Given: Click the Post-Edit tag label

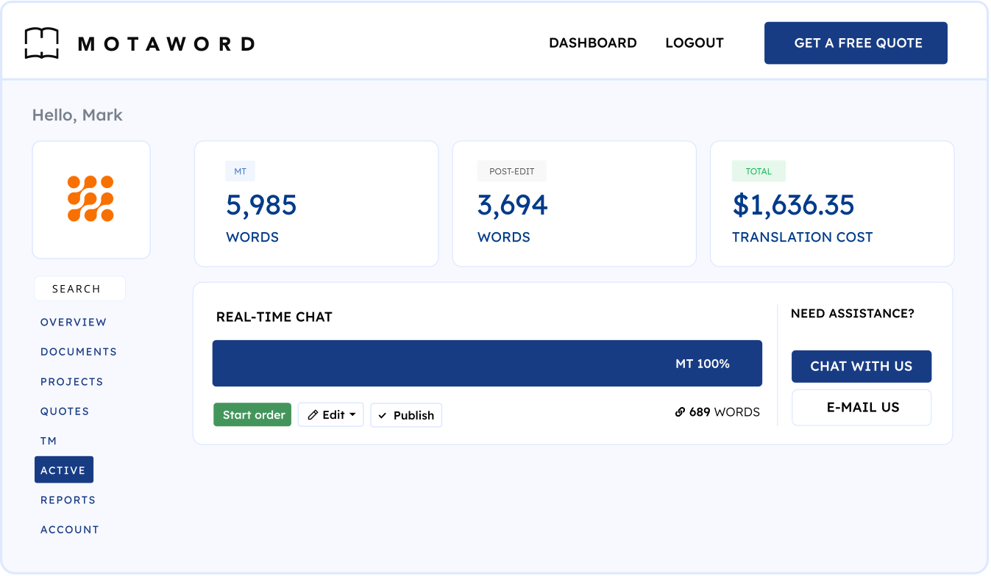Looking at the screenshot, I should pos(512,171).
